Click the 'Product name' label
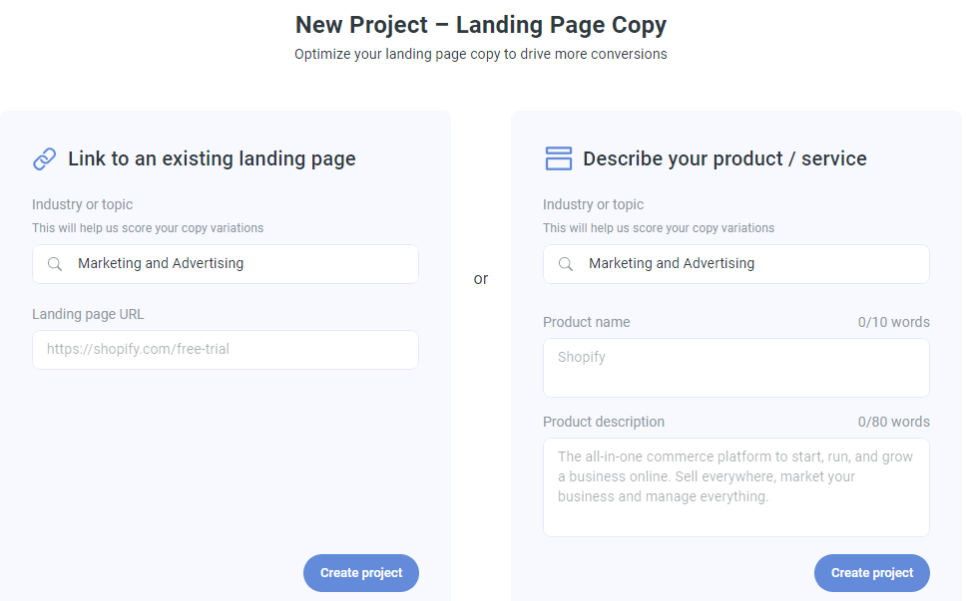The image size is (966, 601). (587, 322)
